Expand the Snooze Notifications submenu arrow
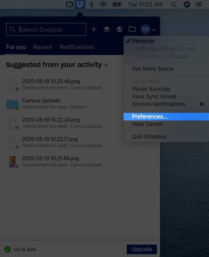 click(x=202, y=104)
